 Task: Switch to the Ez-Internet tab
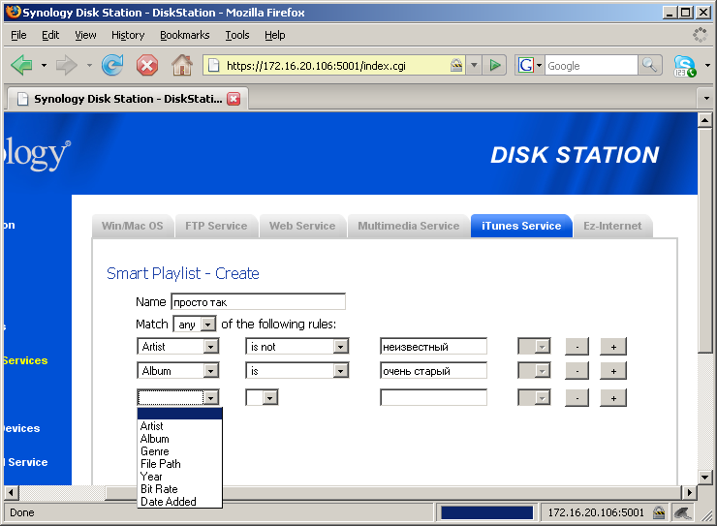tap(612, 226)
